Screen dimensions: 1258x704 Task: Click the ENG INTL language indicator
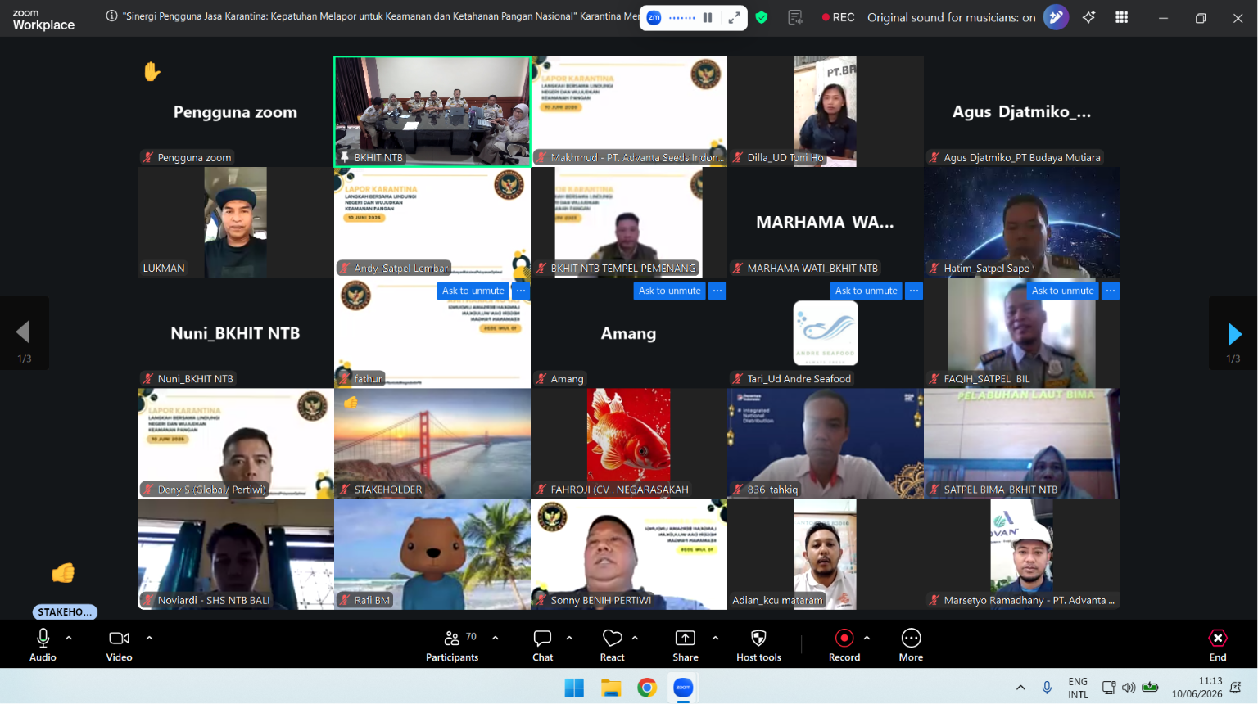click(x=1078, y=688)
